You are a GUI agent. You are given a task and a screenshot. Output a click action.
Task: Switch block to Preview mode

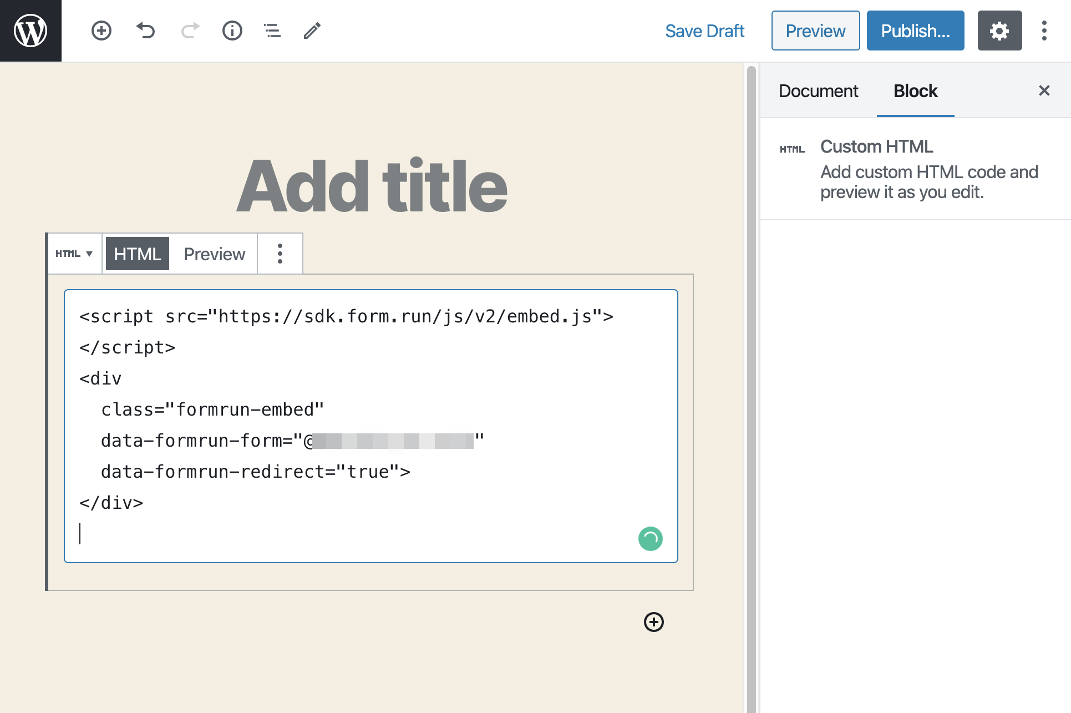pos(214,254)
